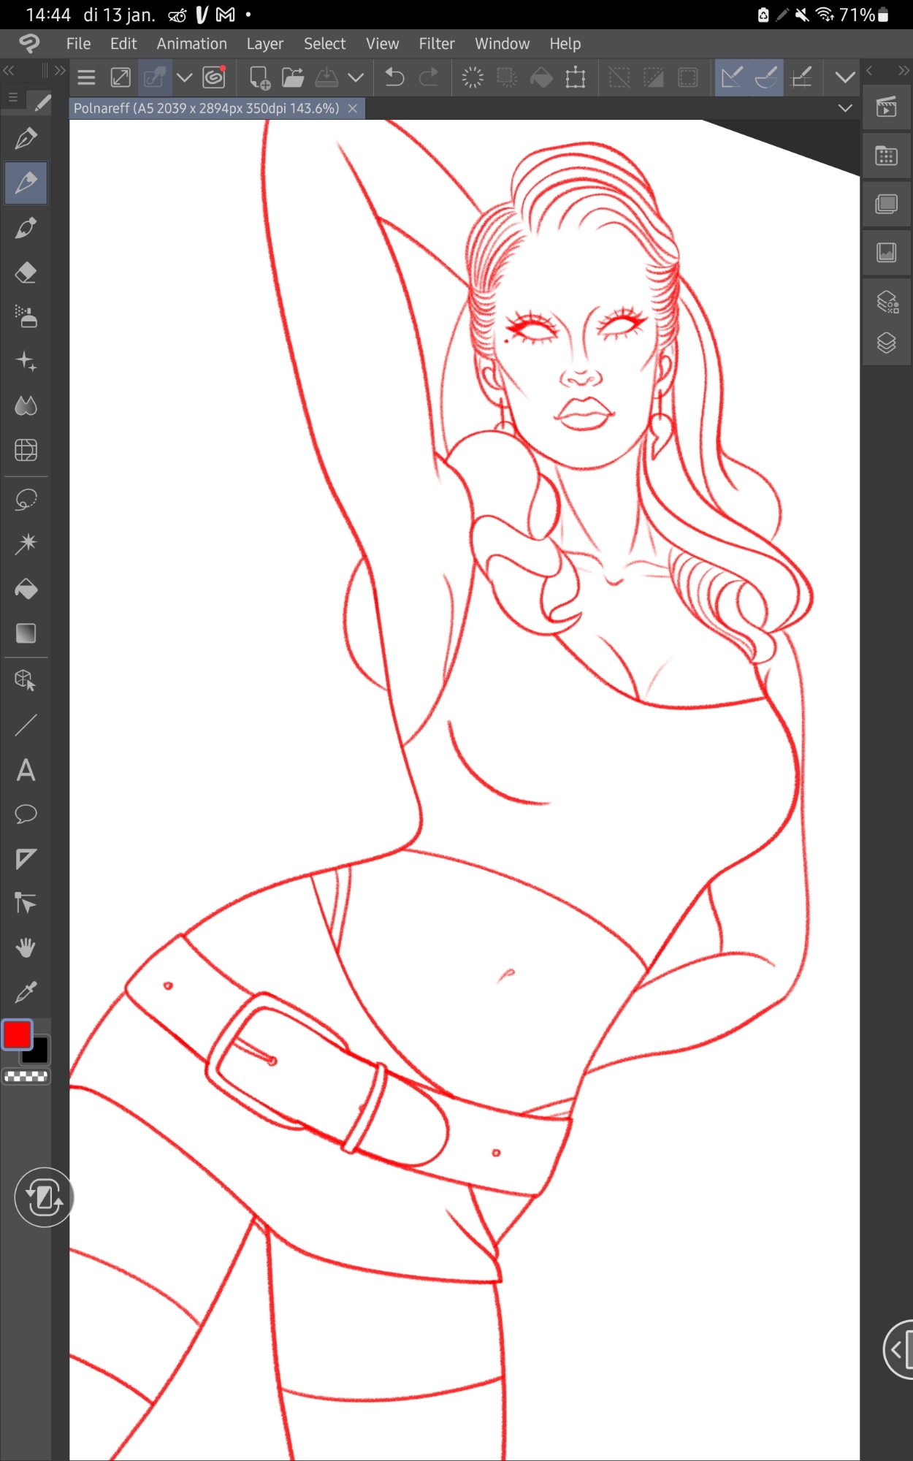Viewport: 913px width, 1461px height.
Task: Select the red main color swatch
Action: (x=18, y=1034)
